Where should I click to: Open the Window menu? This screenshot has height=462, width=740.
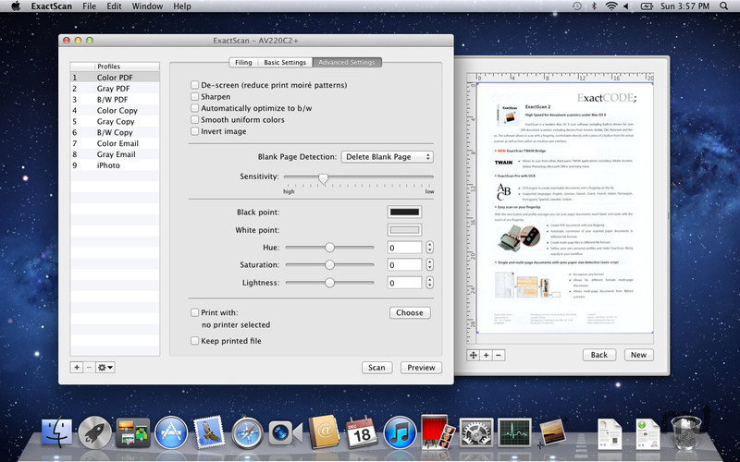[x=146, y=6]
